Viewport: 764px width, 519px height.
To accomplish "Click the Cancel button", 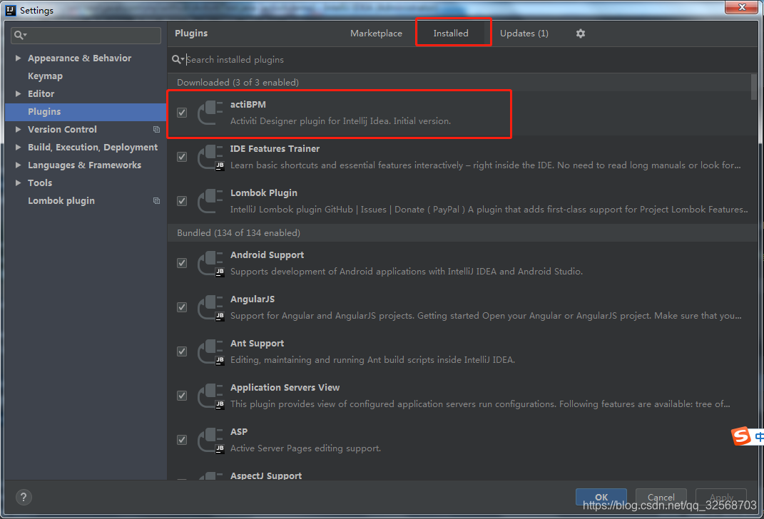I will coord(661,497).
